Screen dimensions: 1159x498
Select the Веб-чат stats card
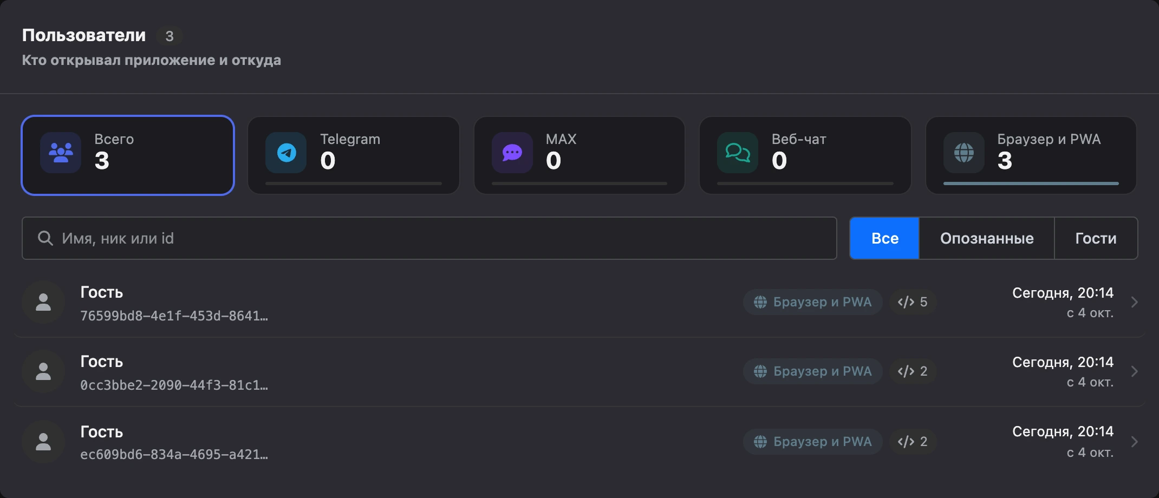pos(805,155)
